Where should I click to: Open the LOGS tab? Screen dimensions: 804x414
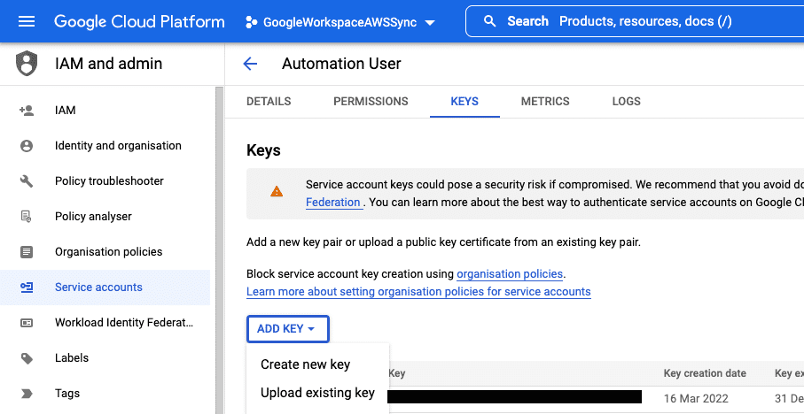tap(626, 102)
